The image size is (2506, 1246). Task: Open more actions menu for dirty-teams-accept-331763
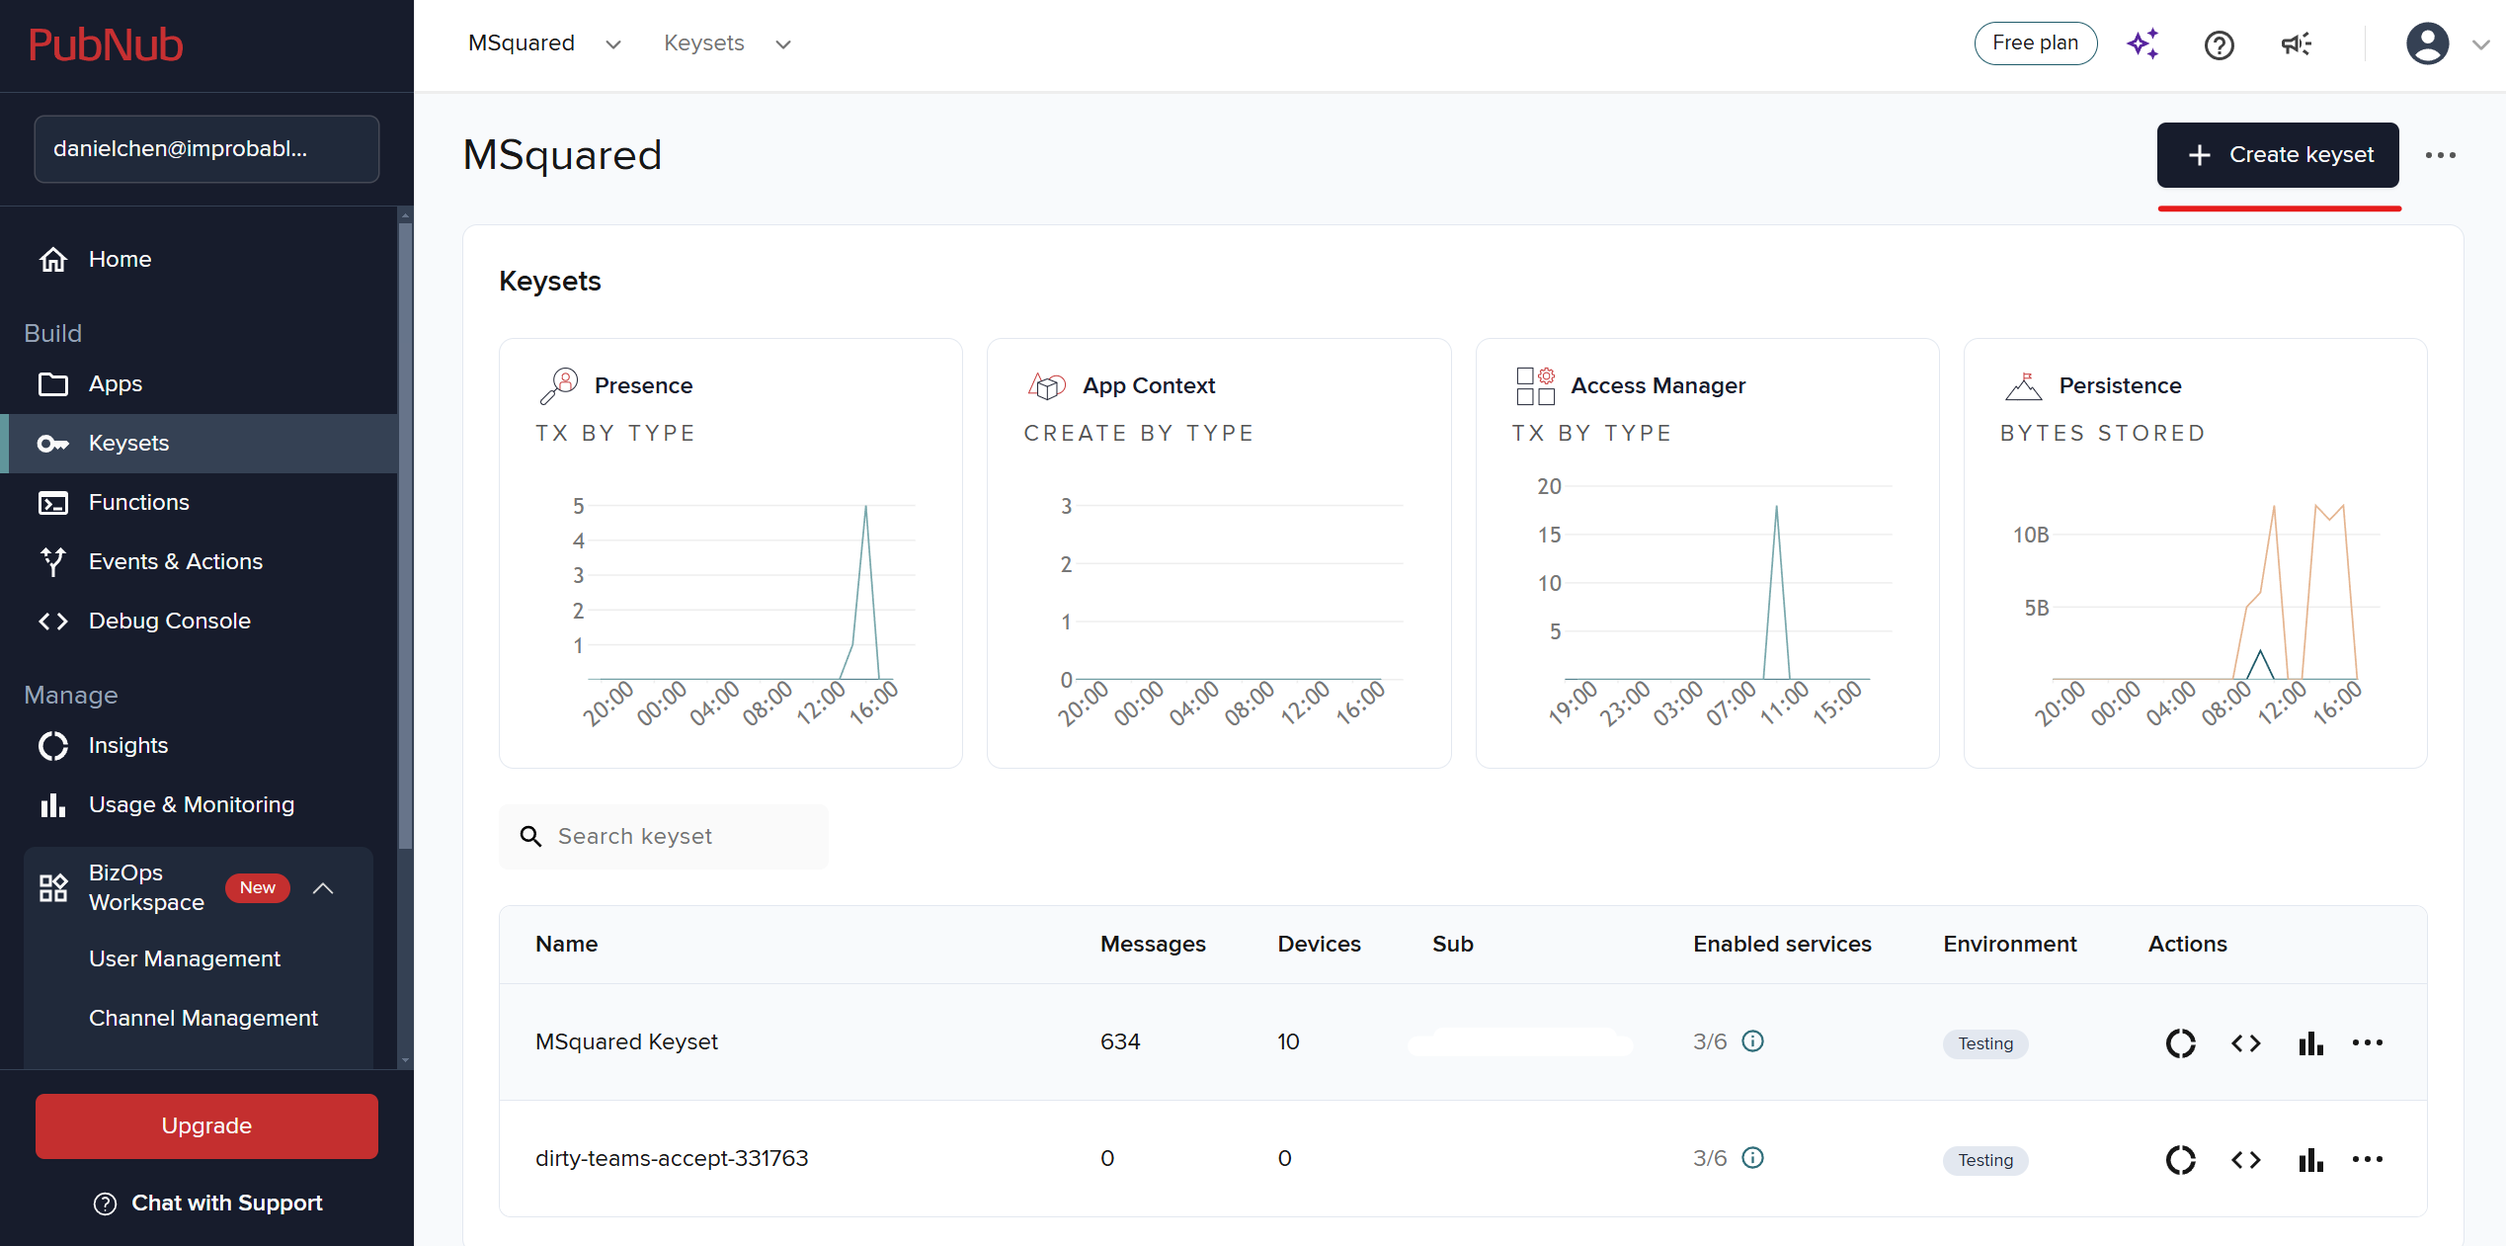2368,1160
